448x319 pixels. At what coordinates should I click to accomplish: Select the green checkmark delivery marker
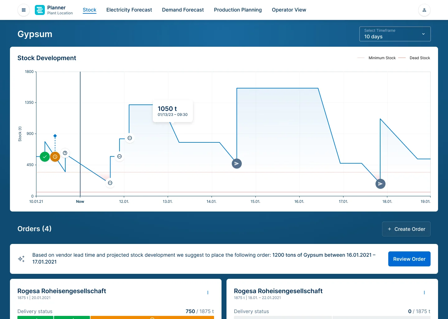coord(45,156)
